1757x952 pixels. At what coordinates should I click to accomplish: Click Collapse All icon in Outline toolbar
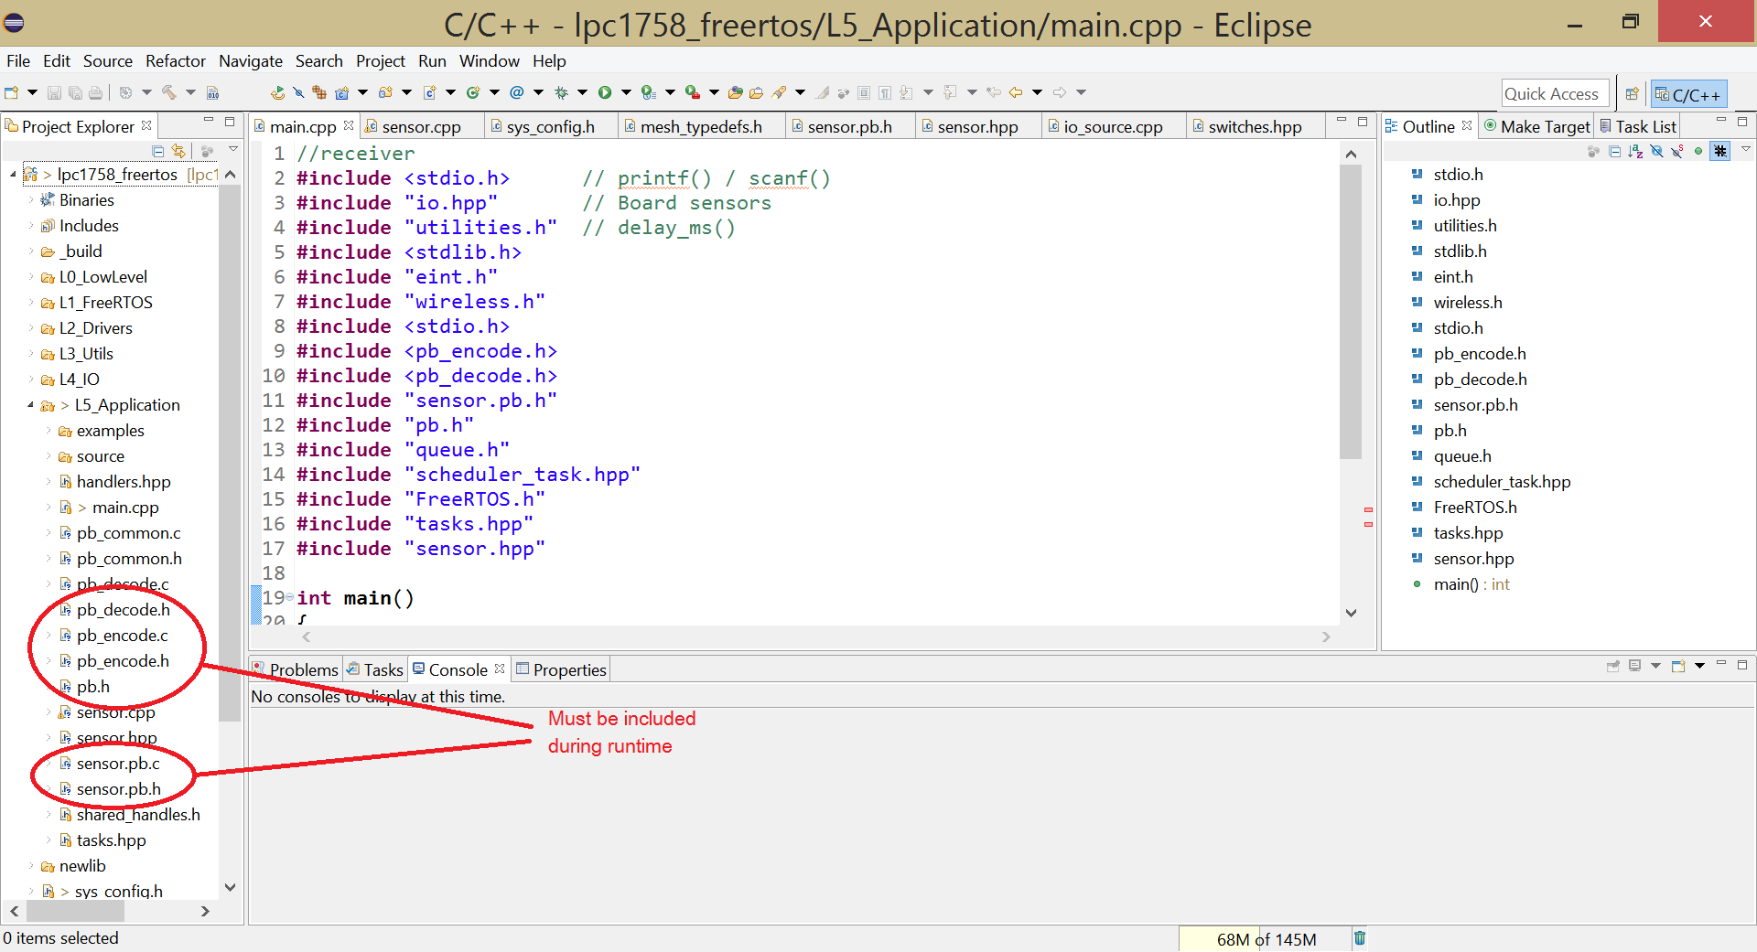pos(1615,151)
